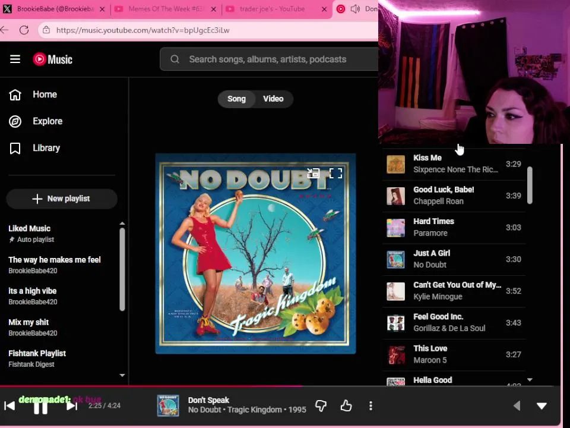Skip to previous track

(9, 406)
